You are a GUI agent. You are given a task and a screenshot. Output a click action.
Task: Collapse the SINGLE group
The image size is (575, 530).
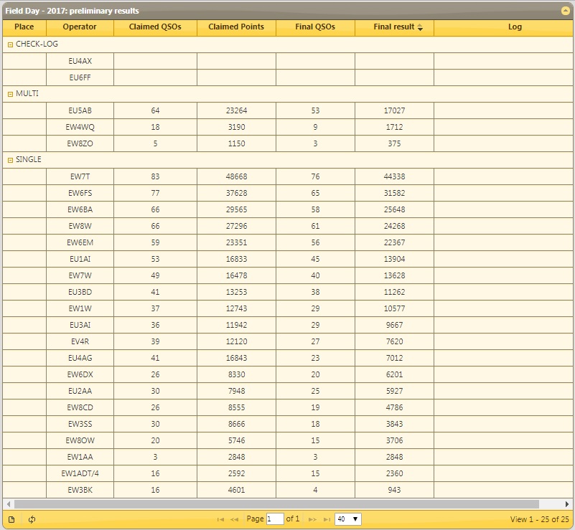click(x=10, y=160)
